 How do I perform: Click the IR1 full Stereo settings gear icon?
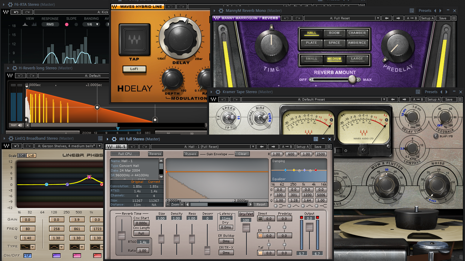[114, 139]
